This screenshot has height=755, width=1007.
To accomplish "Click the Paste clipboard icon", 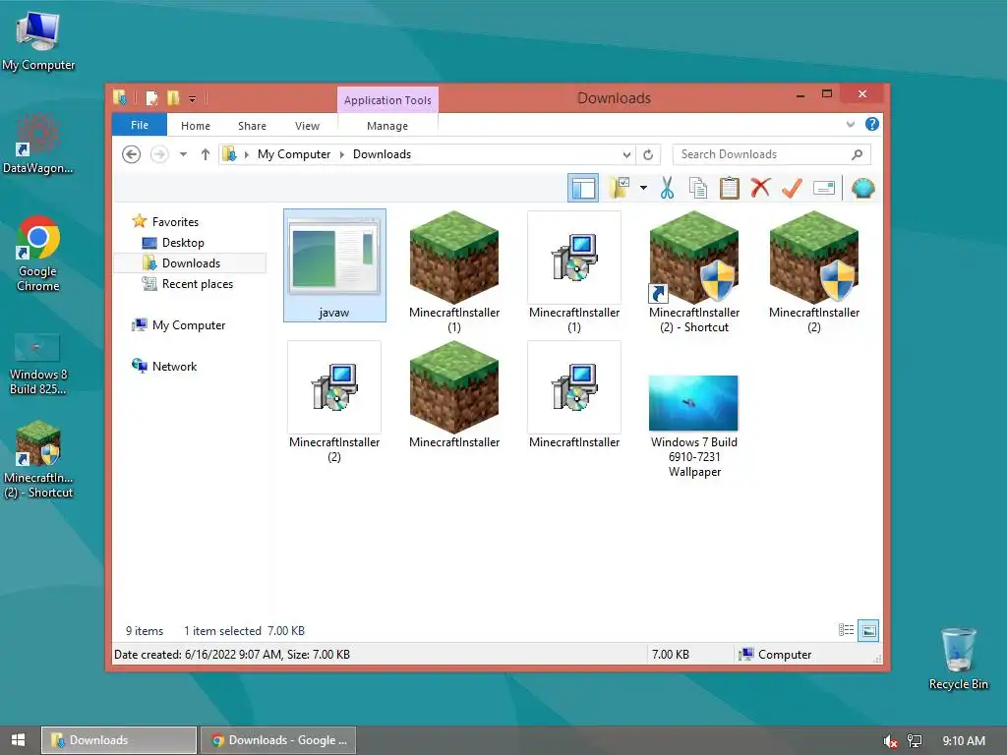I will coord(729,188).
